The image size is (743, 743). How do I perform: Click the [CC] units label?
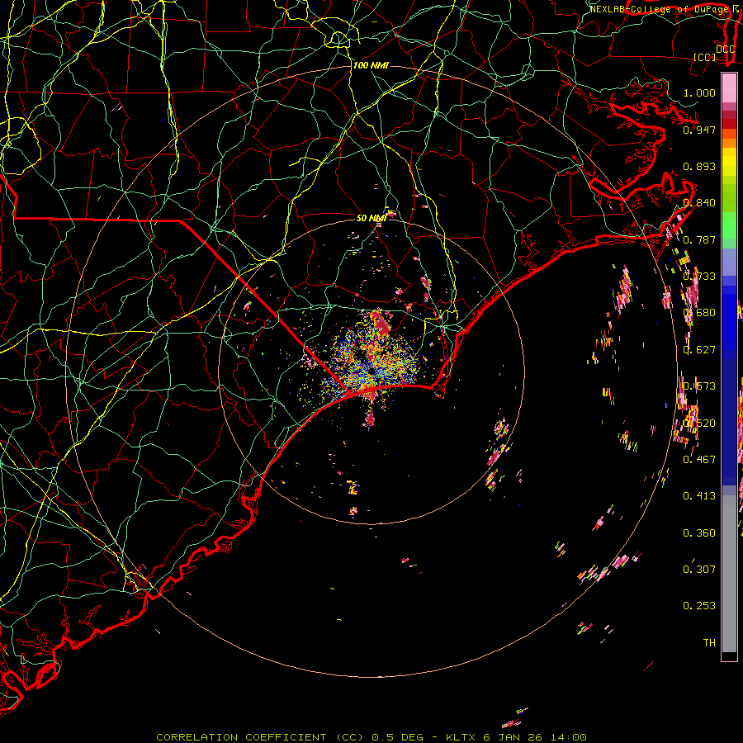705,57
